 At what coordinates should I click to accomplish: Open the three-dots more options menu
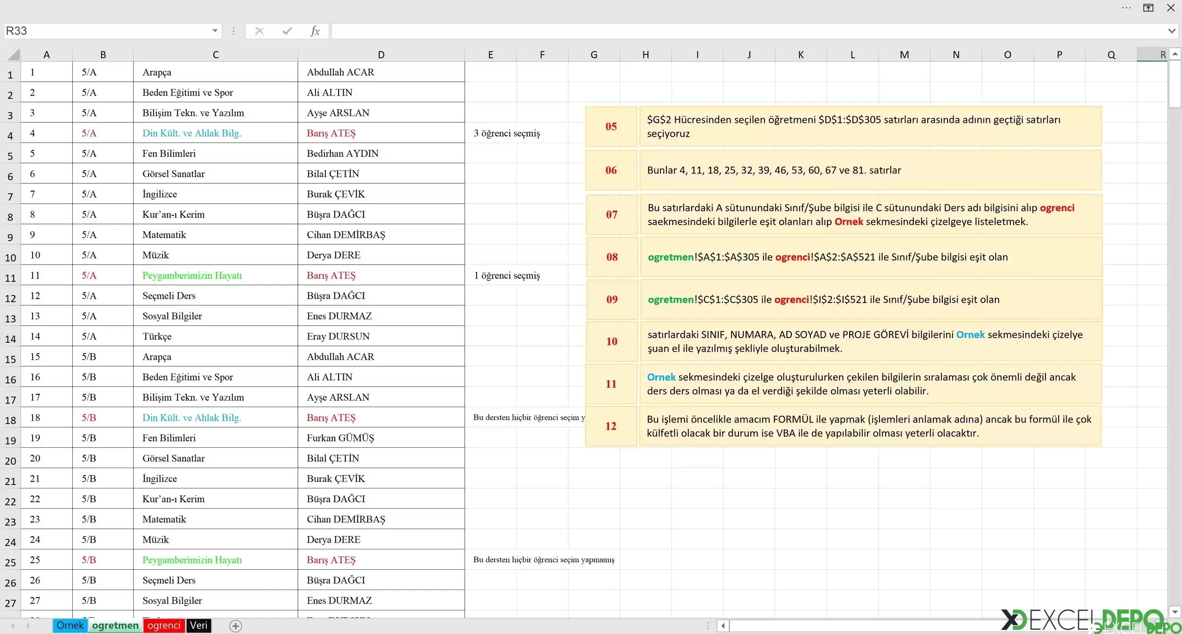click(x=1127, y=8)
